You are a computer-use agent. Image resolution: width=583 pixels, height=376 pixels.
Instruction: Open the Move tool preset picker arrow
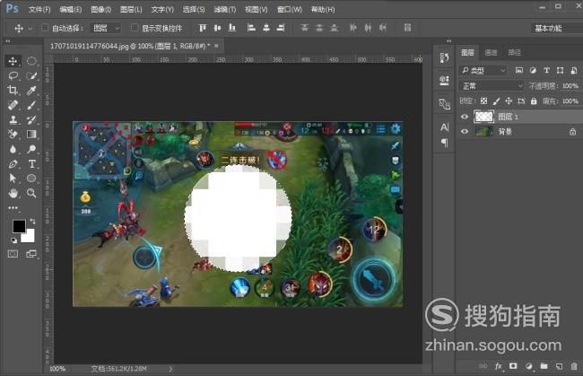click(x=30, y=28)
